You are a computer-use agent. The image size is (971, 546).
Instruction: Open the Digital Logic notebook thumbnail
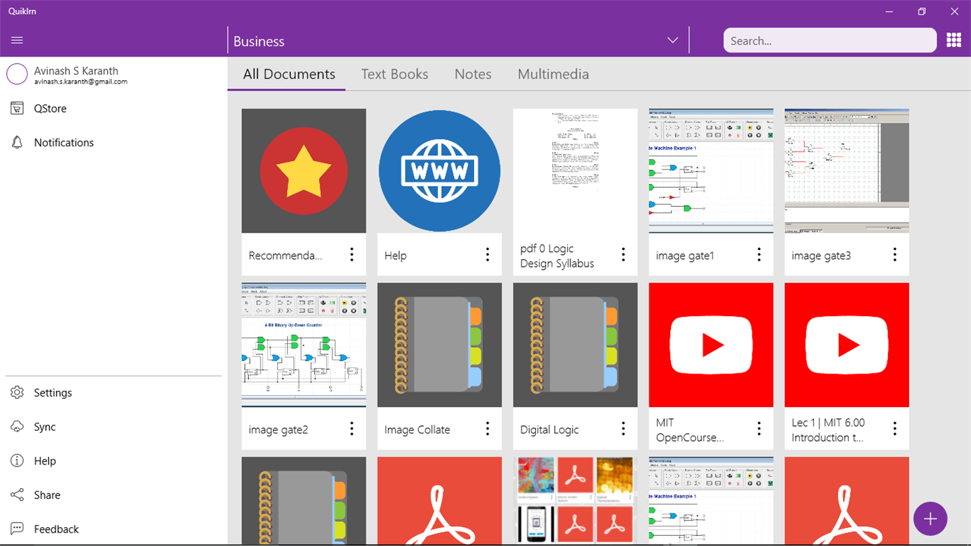click(x=575, y=345)
